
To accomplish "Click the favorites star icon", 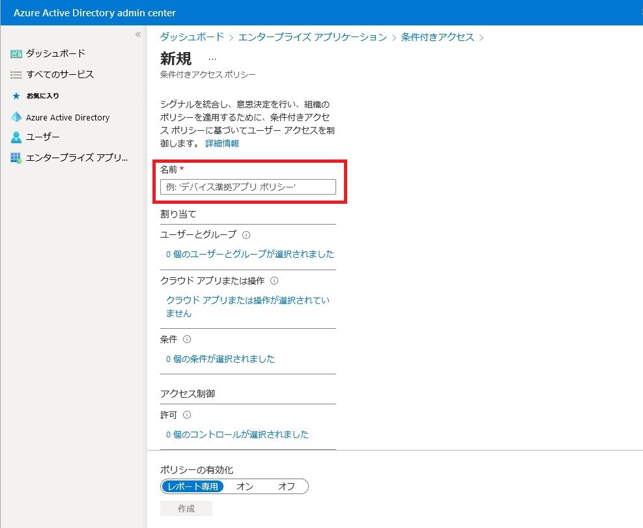I will point(16,96).
